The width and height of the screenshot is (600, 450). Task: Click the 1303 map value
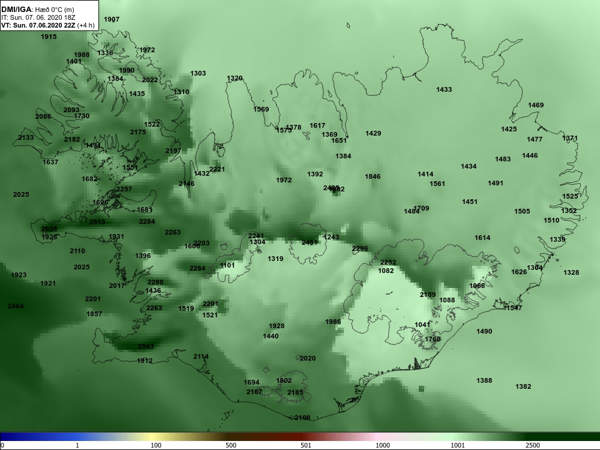coord(198,73)
